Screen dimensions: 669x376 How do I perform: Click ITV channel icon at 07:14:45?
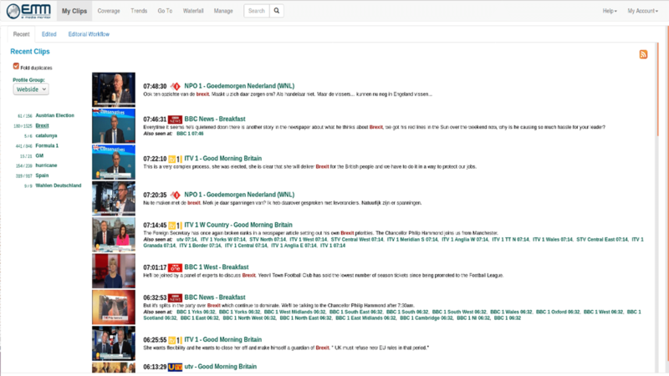pos(175,225)
